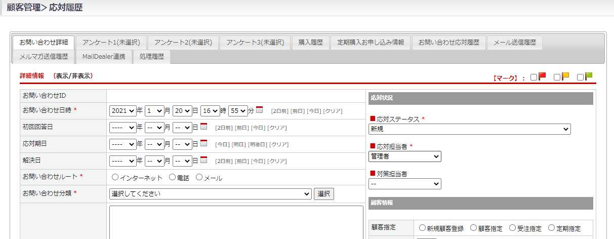Open the MailDealer連携 tab
The width and height of the screenshot is (614, 239).
(104, 57)
